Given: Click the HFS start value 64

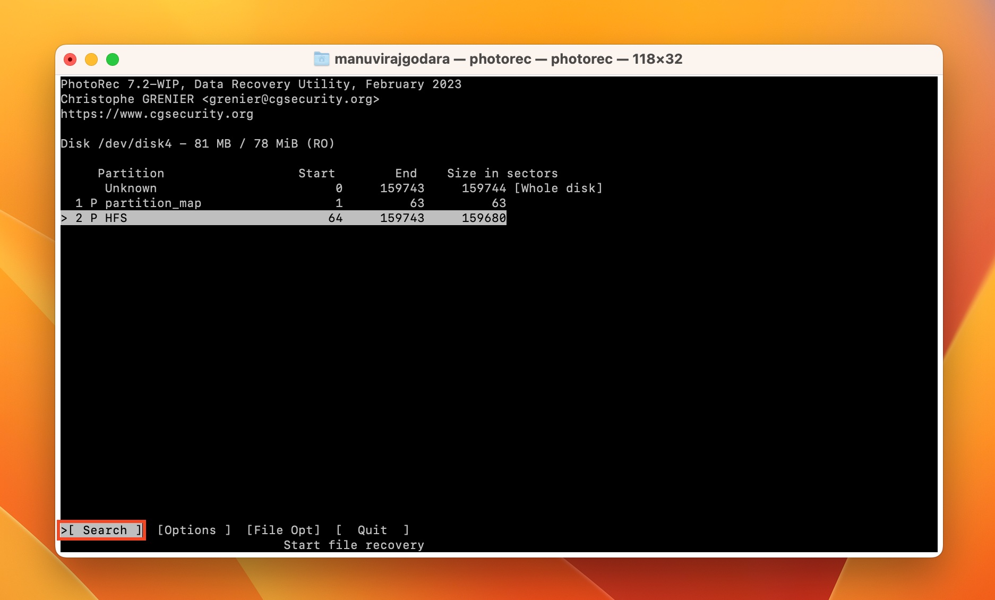Looking at the screenshot, I should click(x=335, y=218).
